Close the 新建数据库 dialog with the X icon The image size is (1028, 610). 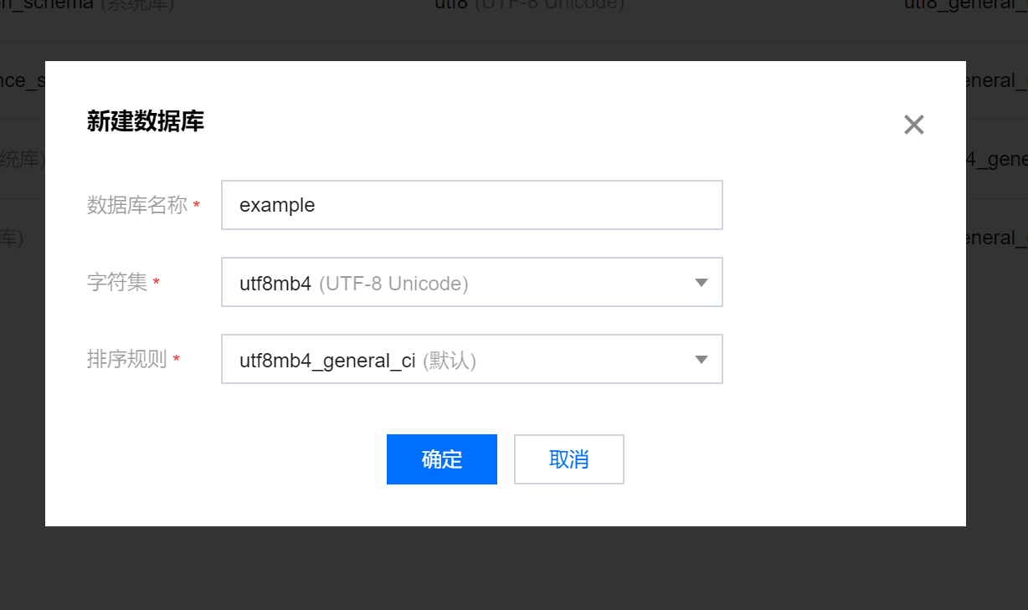pos(913,125)
